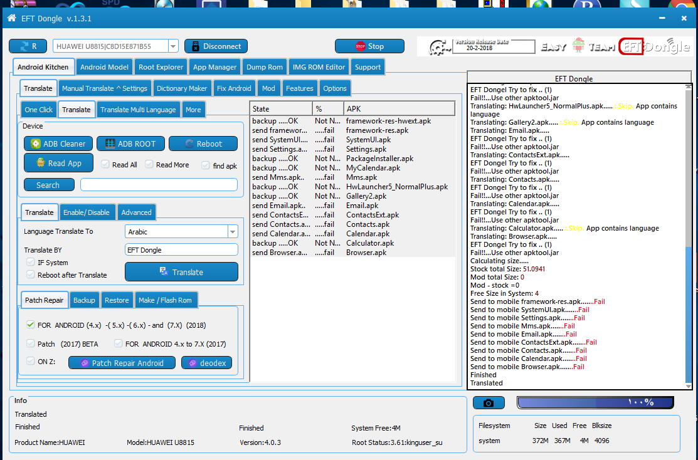Open the Dictionary Maker tab
The height and width of the screenshot is (460, 698).
pyautogui.click(x=182, y=88)
